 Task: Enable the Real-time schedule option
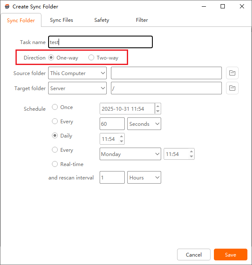pos(55,164)
